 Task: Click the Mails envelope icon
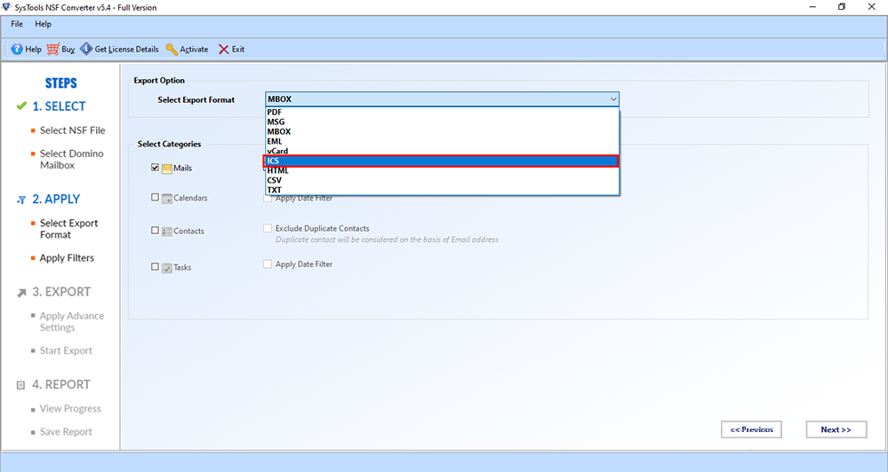166,169
